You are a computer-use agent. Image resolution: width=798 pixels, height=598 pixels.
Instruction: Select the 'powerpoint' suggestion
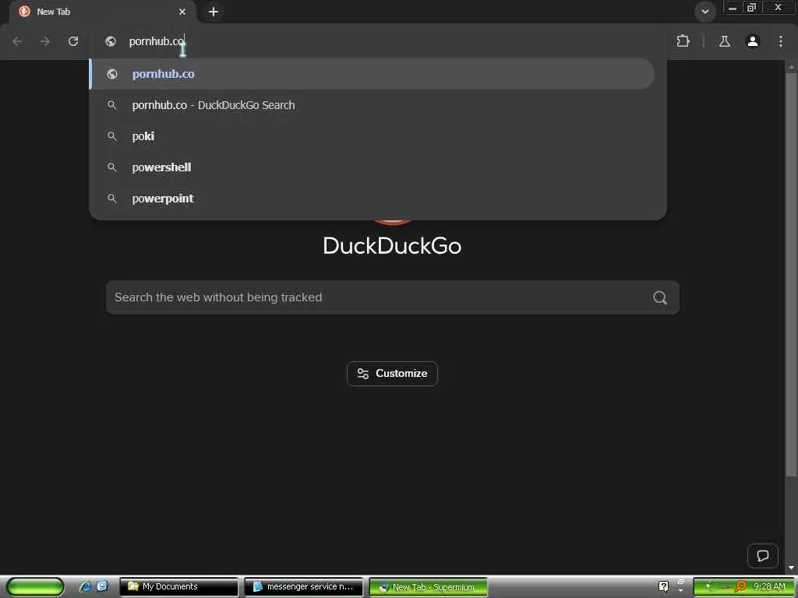click(x=378, y=199)
